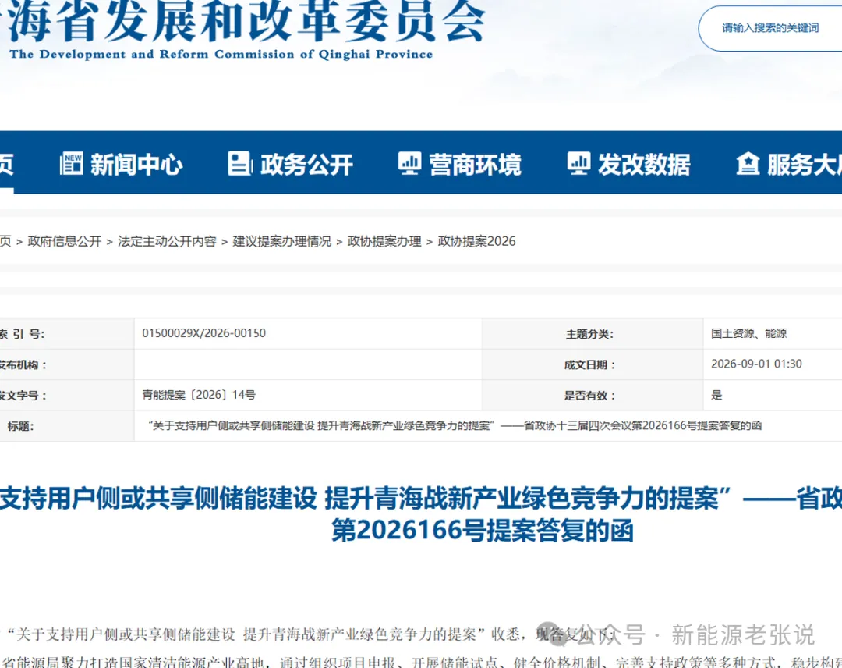Go to 政协提案2026 breadcrumb link
This screenshot has height=668, width=842.
click(477, 242)
